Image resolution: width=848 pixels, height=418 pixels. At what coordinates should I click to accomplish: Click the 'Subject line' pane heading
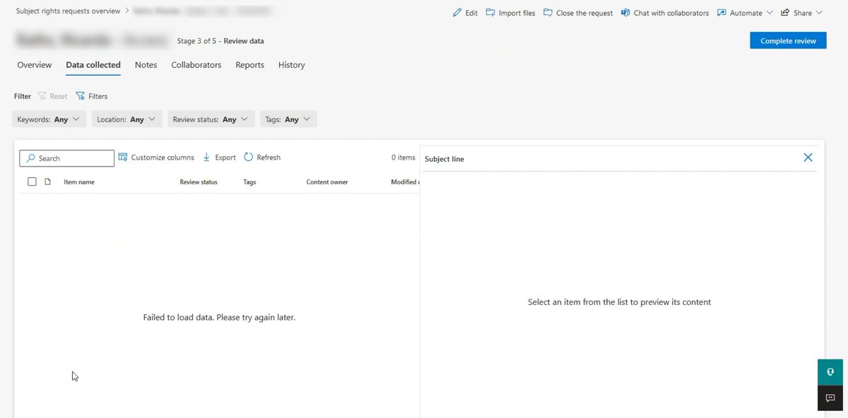click(x=444, y=159)
